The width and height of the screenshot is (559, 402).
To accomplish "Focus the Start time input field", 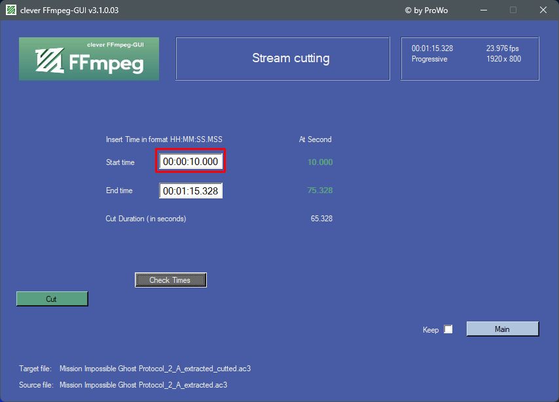I will 190,162.
